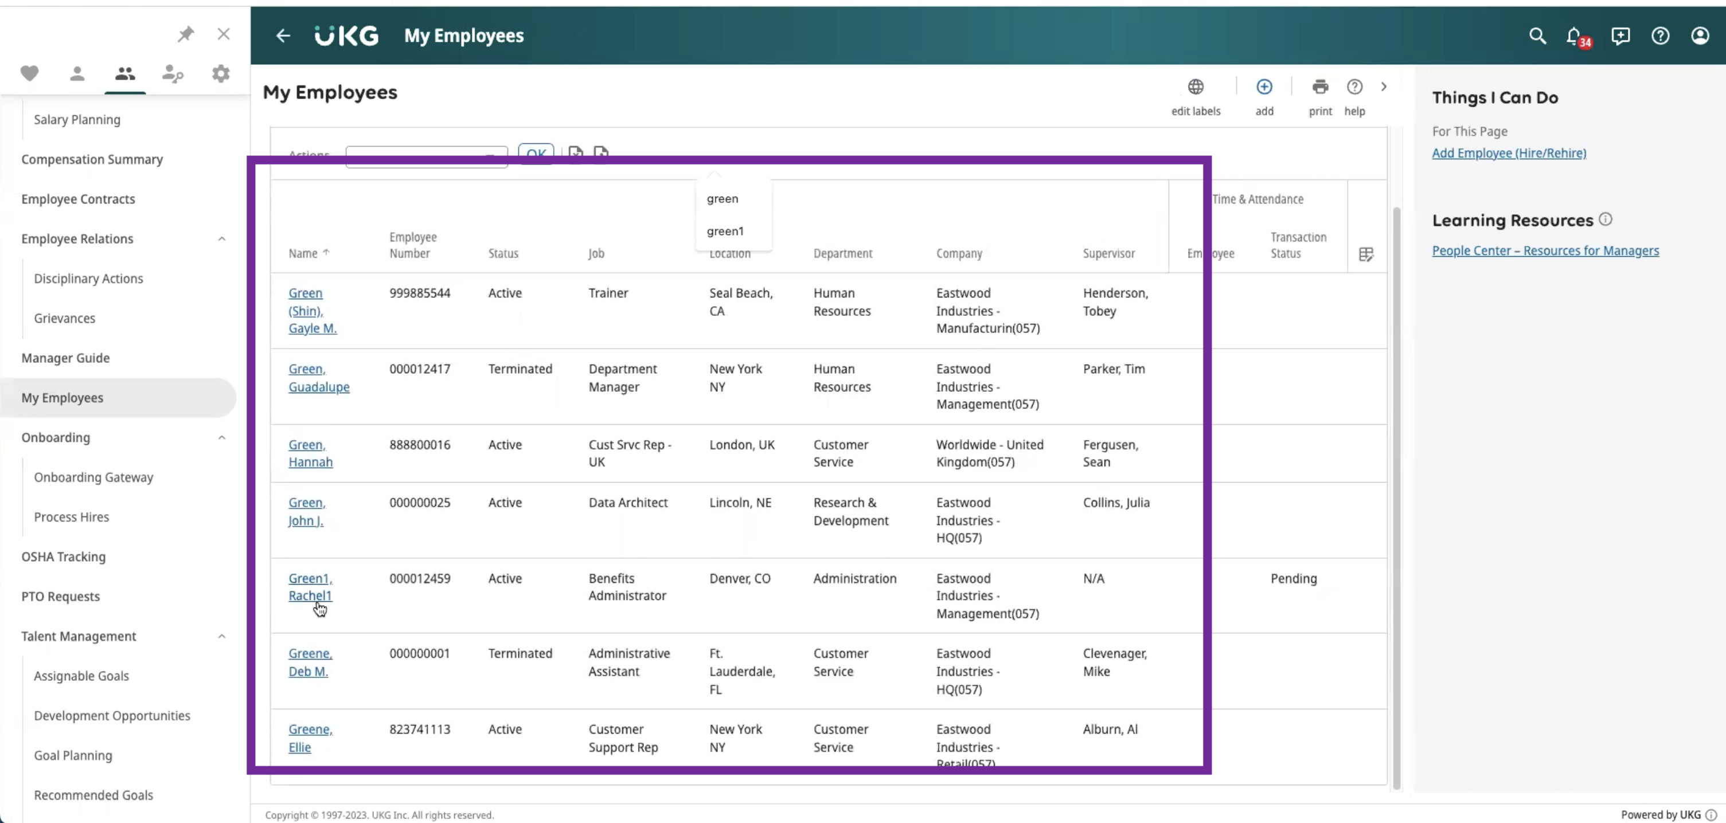Viewport: 1726px width, 823px height.
Task: Click Add Employee (Hire/Rehire) link
Action: (x=1509, y=154)
